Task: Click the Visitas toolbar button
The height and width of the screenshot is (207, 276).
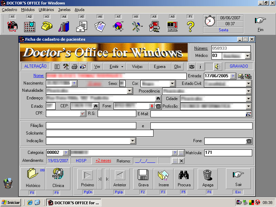Action: pos(137,67)
